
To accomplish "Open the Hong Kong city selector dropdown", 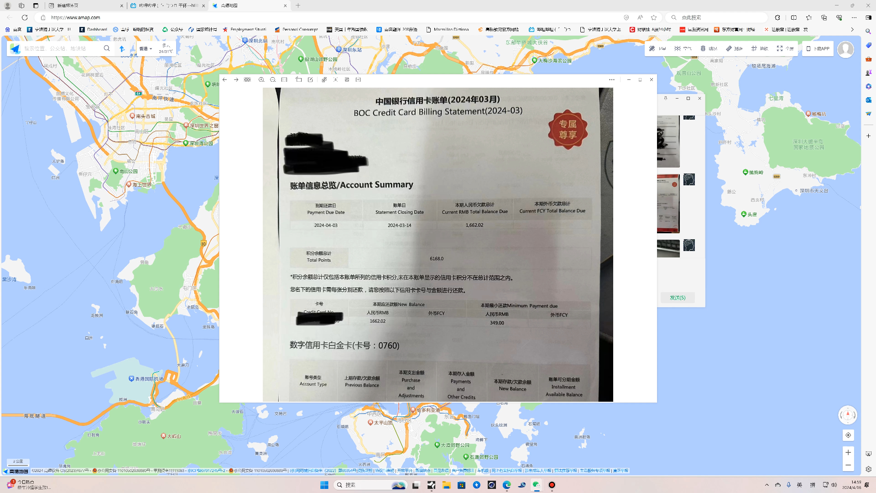I will (x=146, y=48).
